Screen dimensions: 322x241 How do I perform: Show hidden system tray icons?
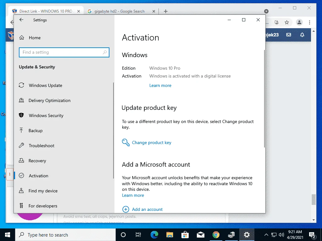click(x=266, y=235)
